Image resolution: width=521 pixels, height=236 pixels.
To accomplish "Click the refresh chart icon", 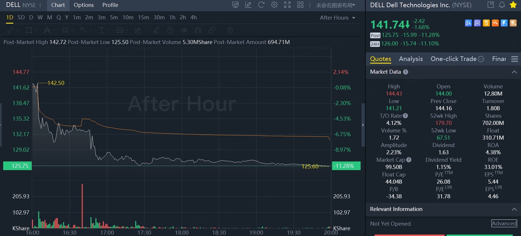I will (x=261, y=5).
